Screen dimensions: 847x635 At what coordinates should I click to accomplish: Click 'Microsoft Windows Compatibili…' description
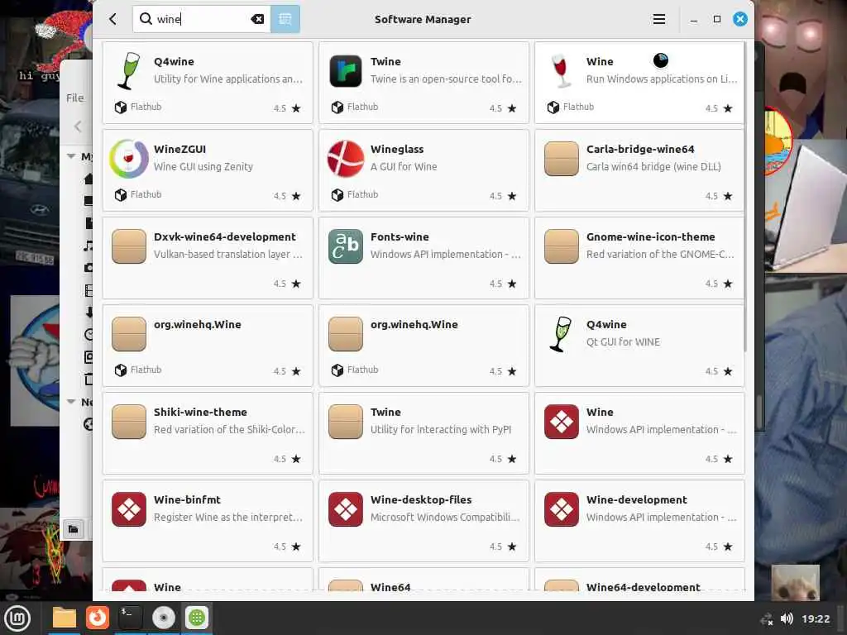[x=444, y=518]
